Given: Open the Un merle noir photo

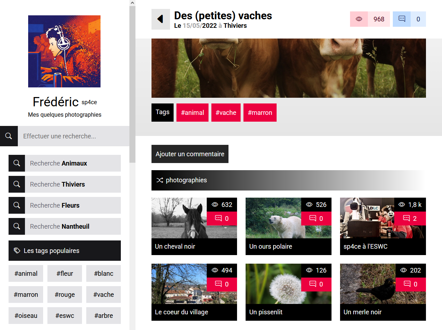Looking at the screenshot, I should (x=383, y=292).
